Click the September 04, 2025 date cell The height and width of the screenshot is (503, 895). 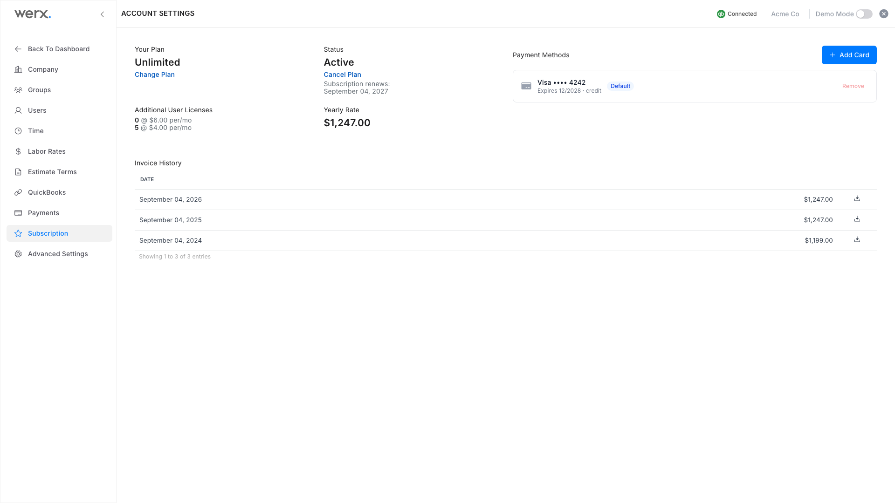(x=171, y=220)
